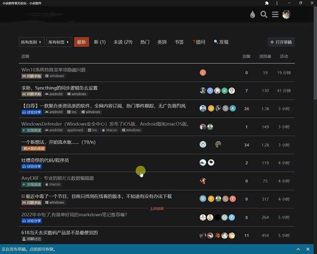Open the AnyEXIF topic link
This screenshot has height=254, width=317.
click(x=57, y=178)
